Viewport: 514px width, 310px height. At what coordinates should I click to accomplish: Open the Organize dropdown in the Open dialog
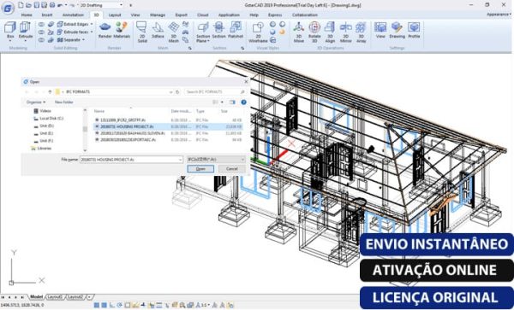[x=36, y=102]
